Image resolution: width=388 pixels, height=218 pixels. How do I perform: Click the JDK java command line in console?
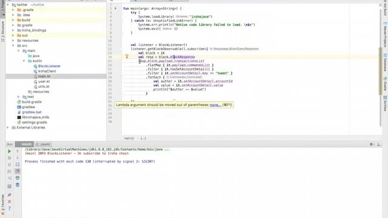pyautogui.click(x=97, y=150)
